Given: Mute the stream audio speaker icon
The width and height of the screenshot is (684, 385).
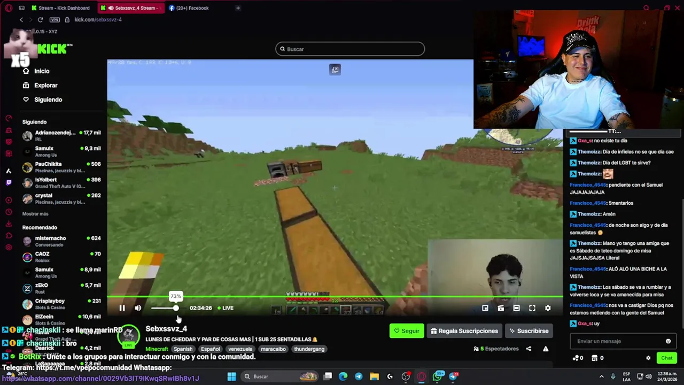Looking at the screenshot, I should [x=138, y=308].
